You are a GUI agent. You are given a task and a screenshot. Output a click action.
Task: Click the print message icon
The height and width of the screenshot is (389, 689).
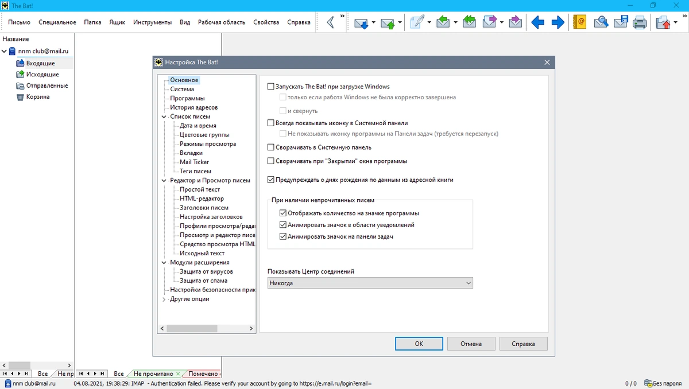click(x=640, y=23)
